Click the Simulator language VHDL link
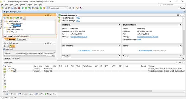The width and height of the screenshot is (186, 99). click(x=78, y=21)
